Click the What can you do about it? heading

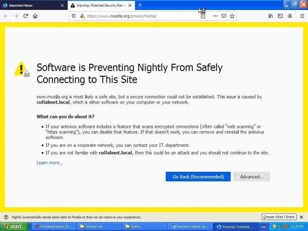[x=65, y=117]
